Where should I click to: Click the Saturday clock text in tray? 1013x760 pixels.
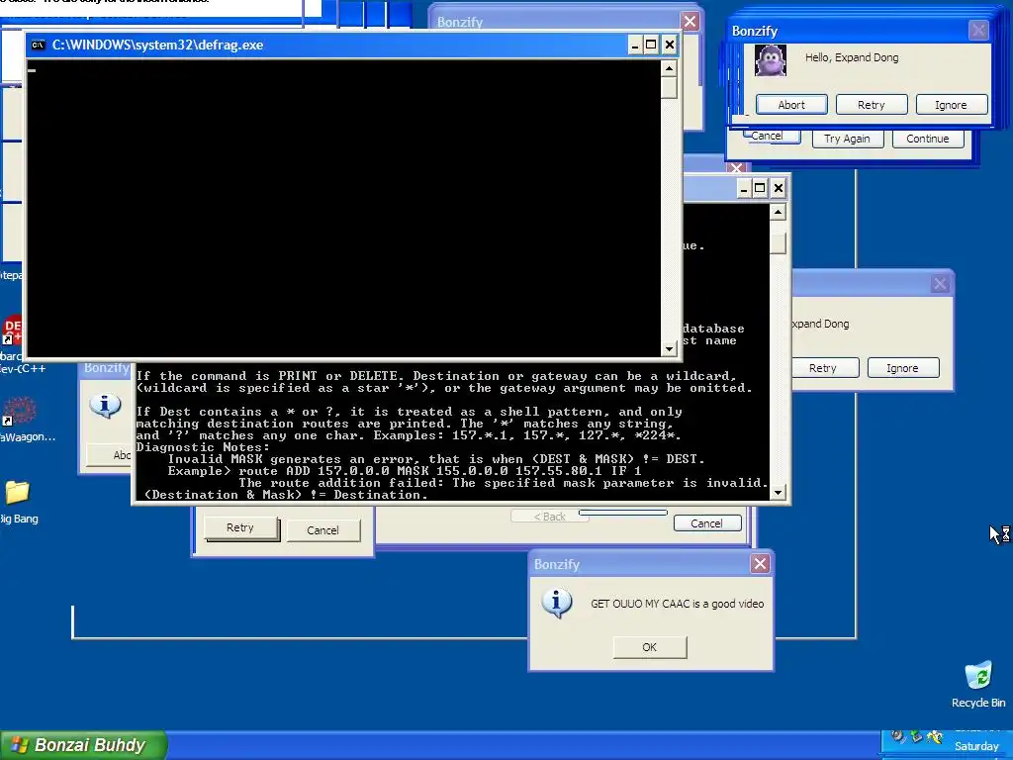coord(976,746)
